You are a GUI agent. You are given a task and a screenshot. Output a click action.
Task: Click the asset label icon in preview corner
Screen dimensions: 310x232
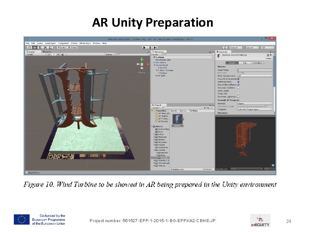point(273,165)
